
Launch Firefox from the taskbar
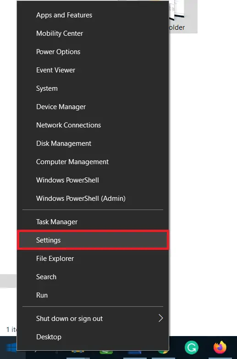coord(220,348)
